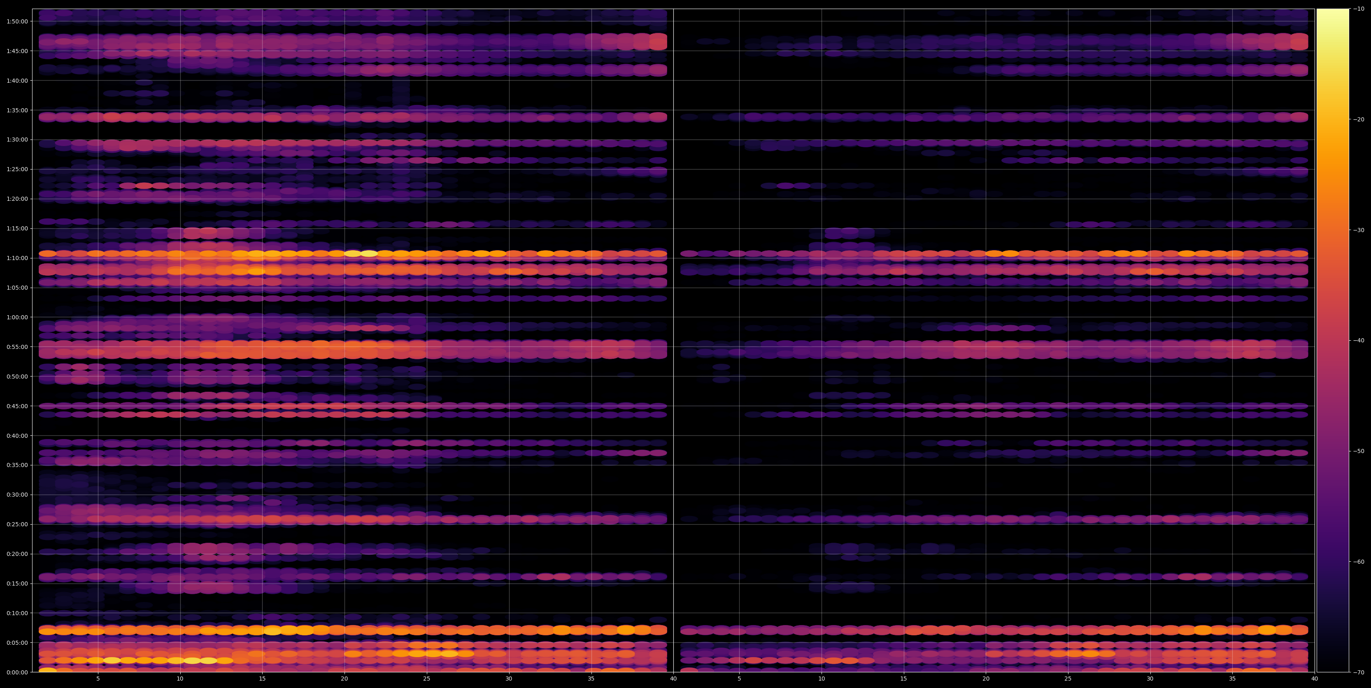Screen dimensions: 1371x688
Task: Click the 1:10:00 y-axis label
Action: point(17,258)
